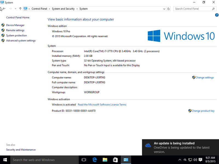
Task: Open Action Center from the tray
Action: pos(200,160)
